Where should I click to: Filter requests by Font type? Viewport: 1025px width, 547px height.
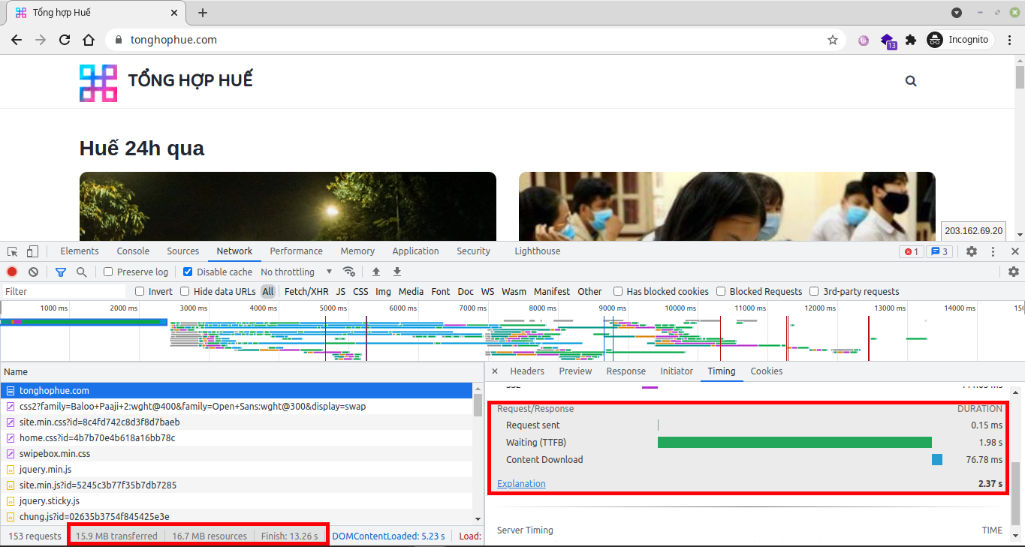click(441, 291)
